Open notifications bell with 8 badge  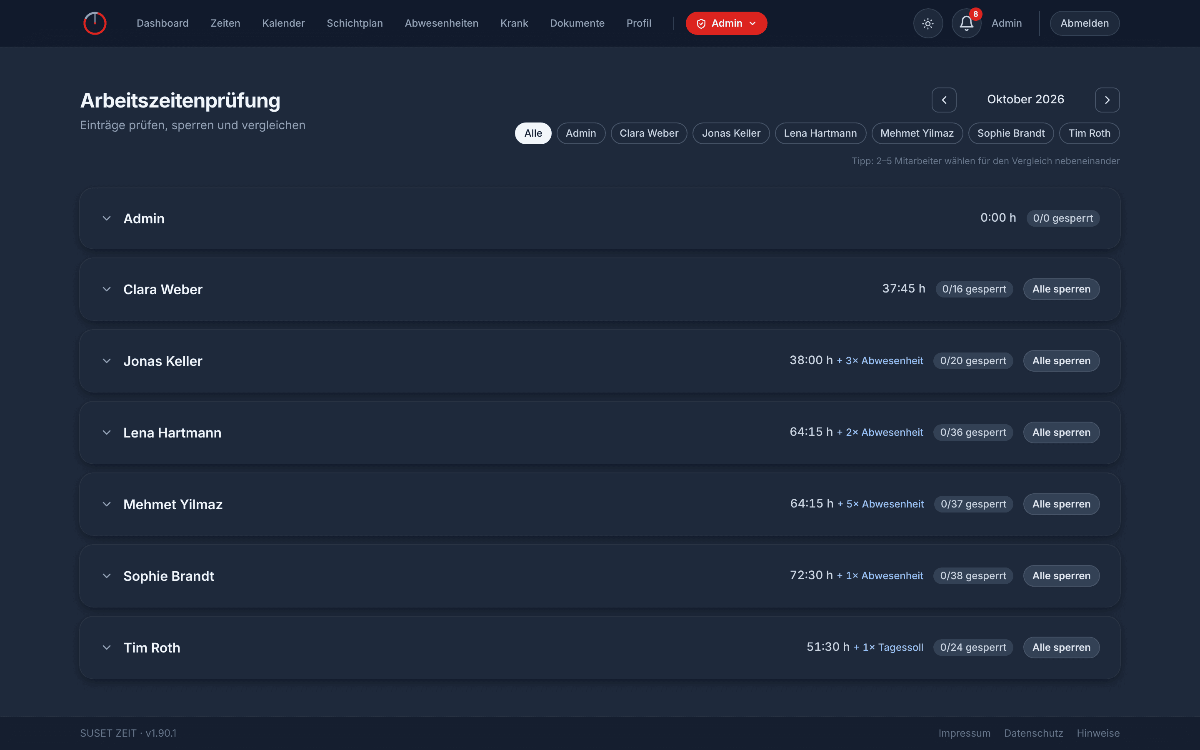point(966,23)
